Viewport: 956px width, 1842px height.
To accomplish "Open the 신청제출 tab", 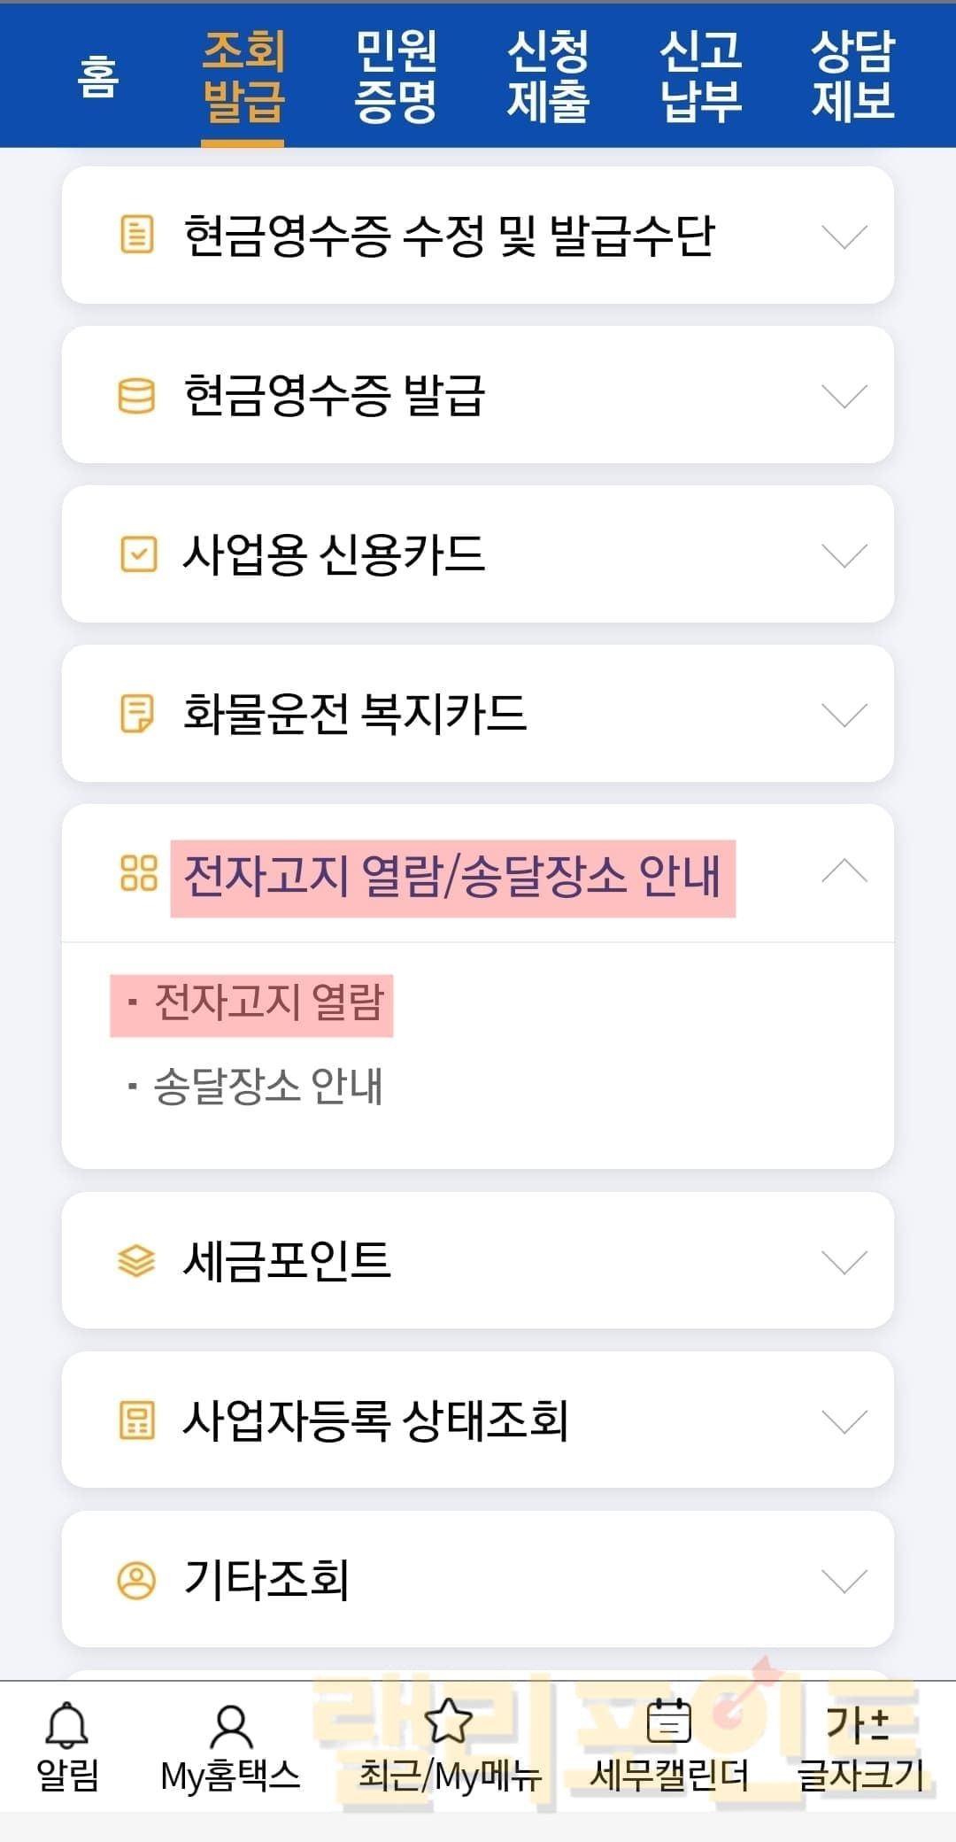I will pyautogui.click(x=548, y=75).
